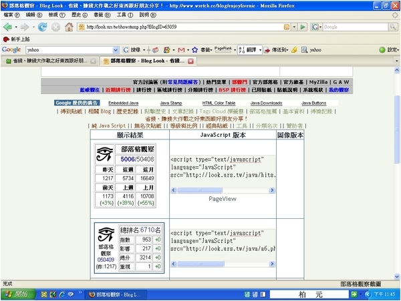
Task: Click the 總排名 6710 名 ranking stamp
Action: (129, 248)
